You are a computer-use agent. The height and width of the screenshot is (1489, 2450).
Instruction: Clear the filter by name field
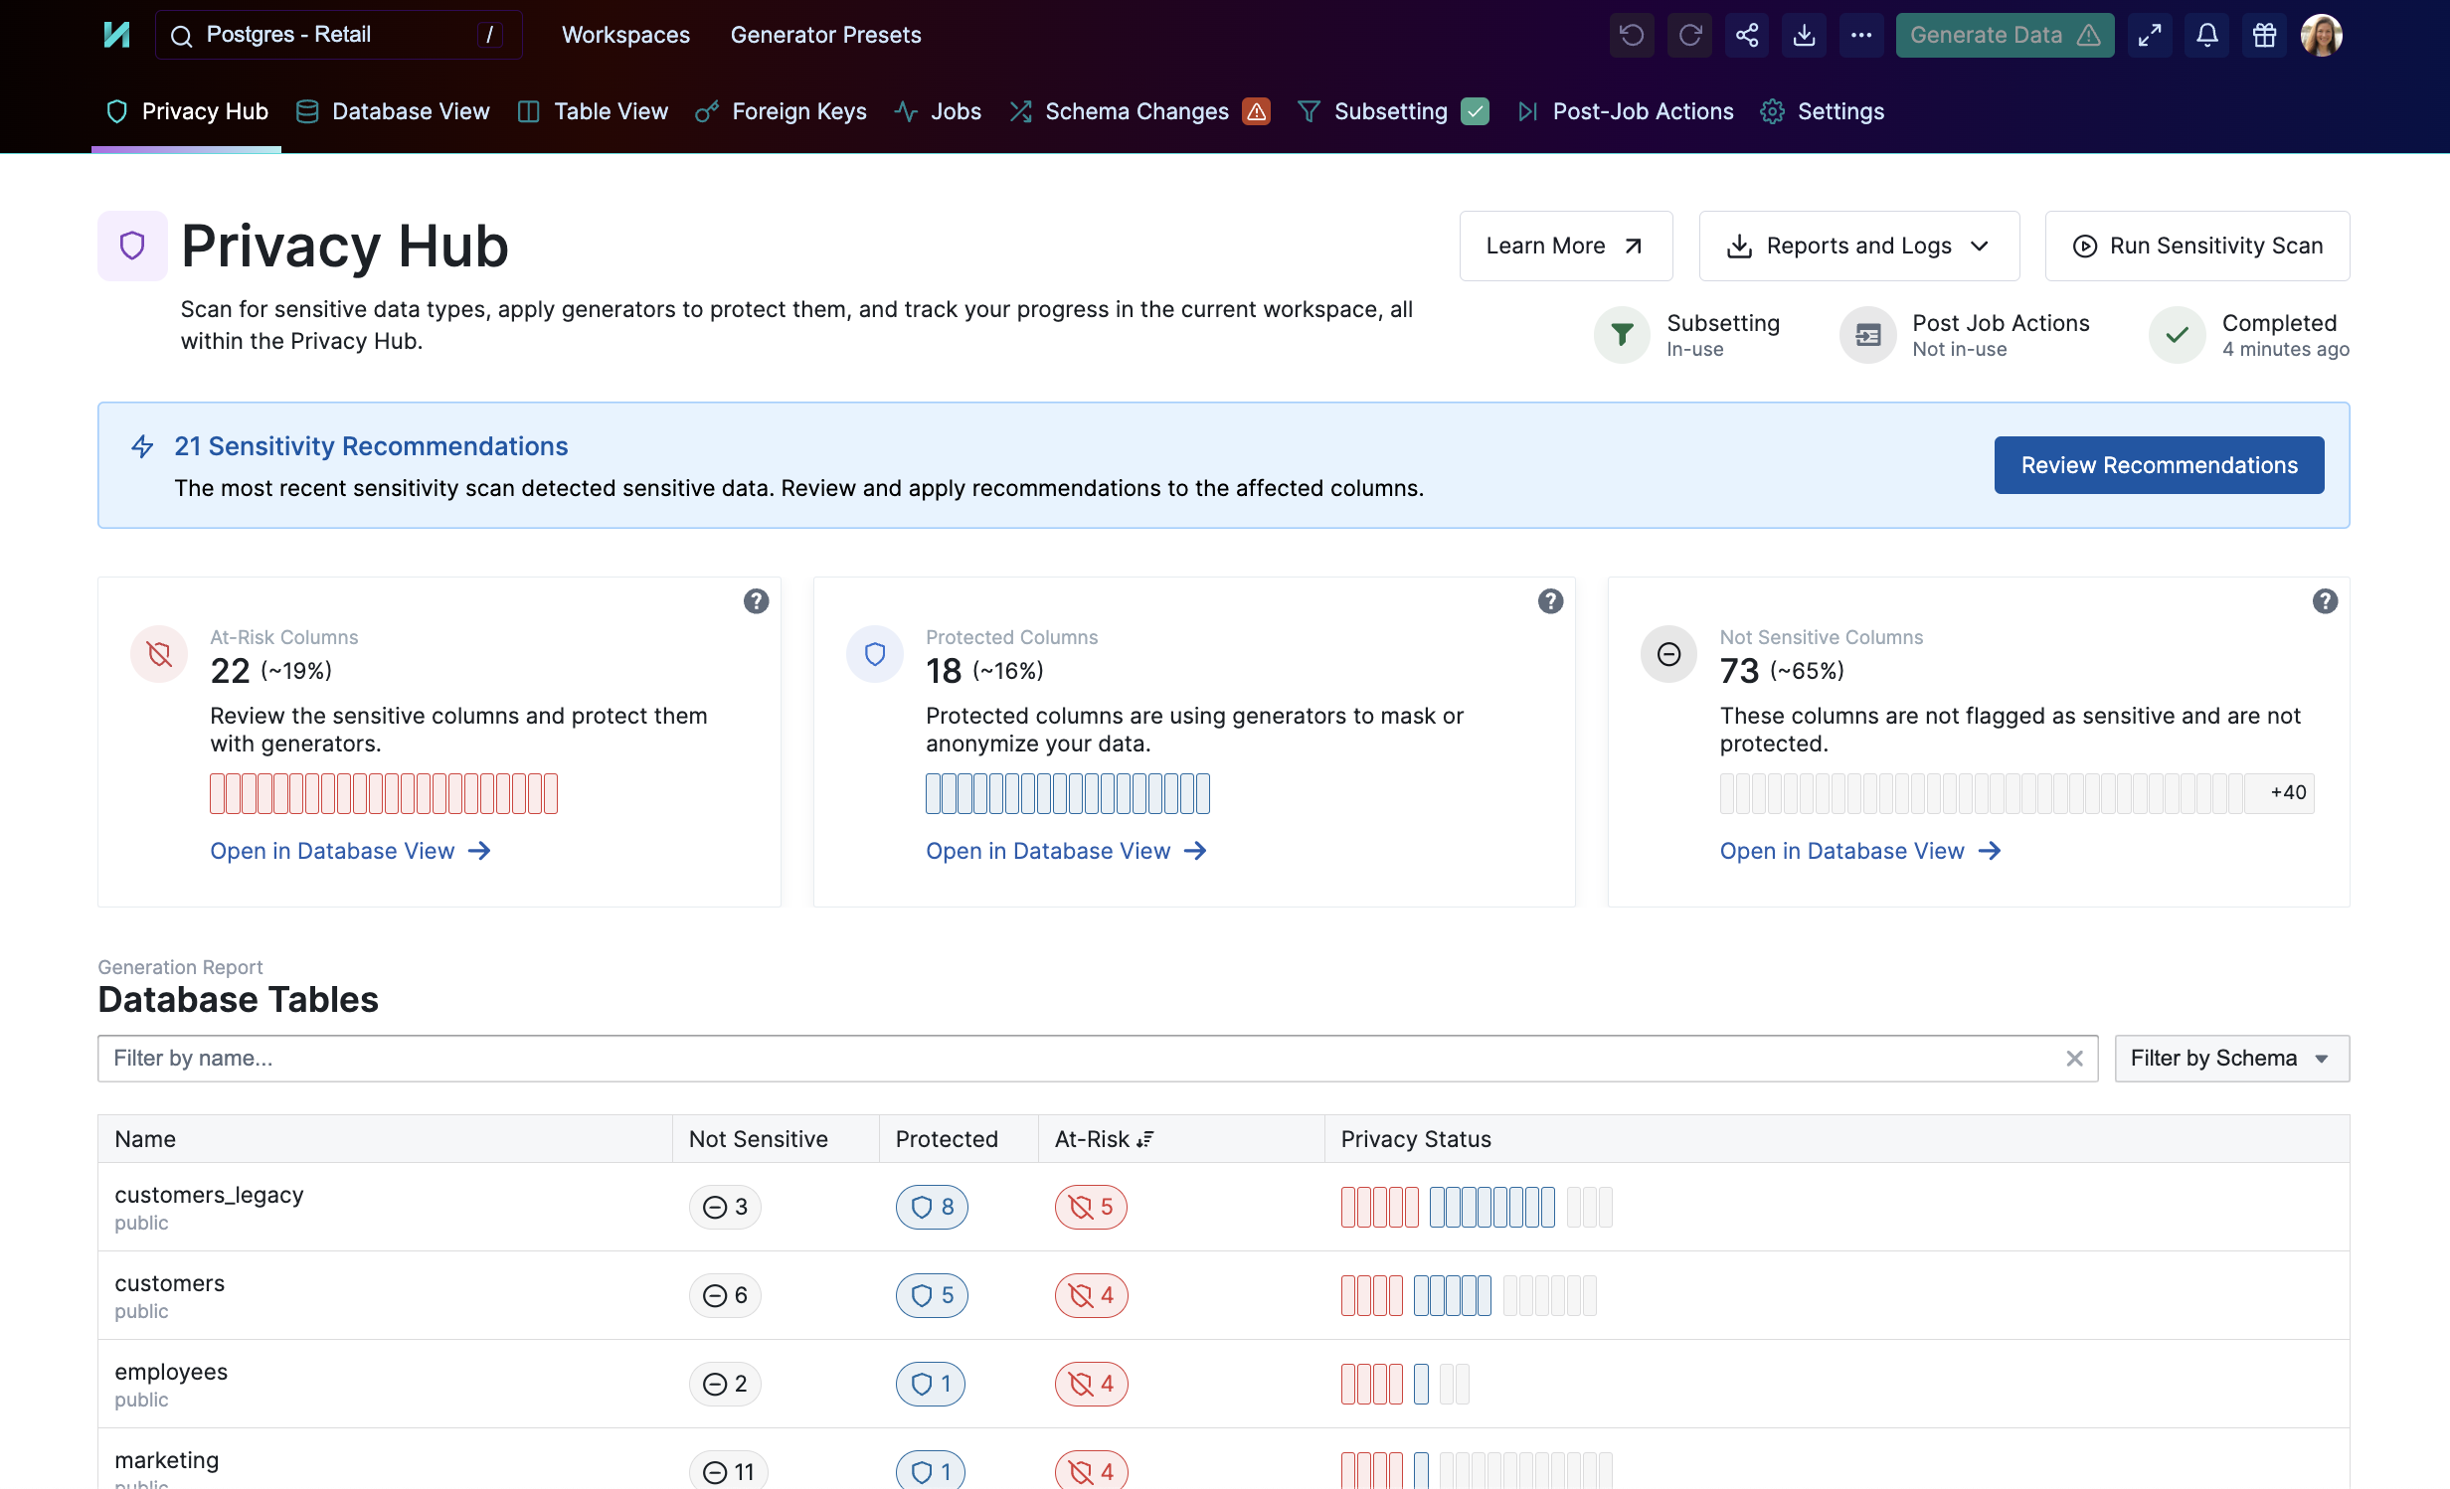click(2074, 1059)
